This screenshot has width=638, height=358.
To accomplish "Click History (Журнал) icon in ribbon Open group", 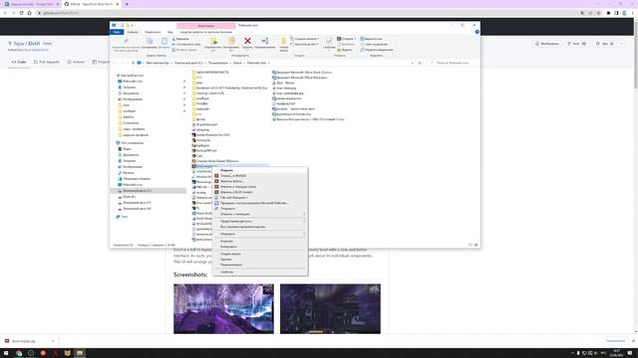I will click(x=339, y=50).
